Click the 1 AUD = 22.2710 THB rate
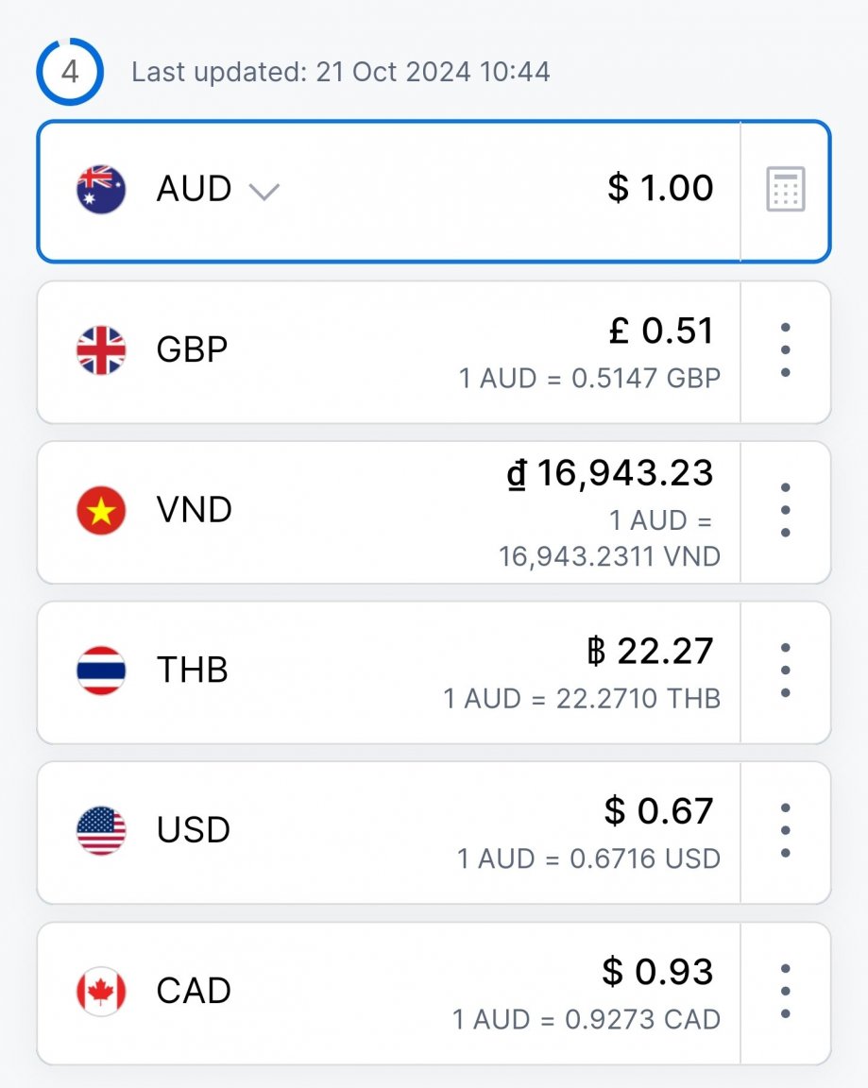This screenshot has width=868, height=1088. (x=582, y=699)
